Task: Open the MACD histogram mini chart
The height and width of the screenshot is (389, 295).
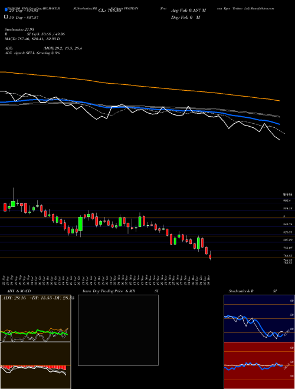Action: click(35, 365)
